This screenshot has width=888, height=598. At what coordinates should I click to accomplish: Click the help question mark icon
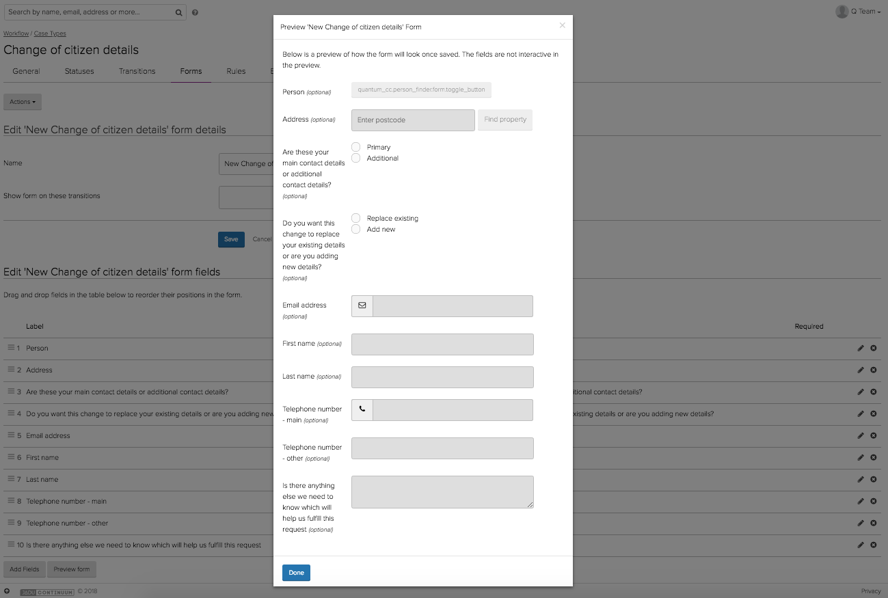point(196,12)
